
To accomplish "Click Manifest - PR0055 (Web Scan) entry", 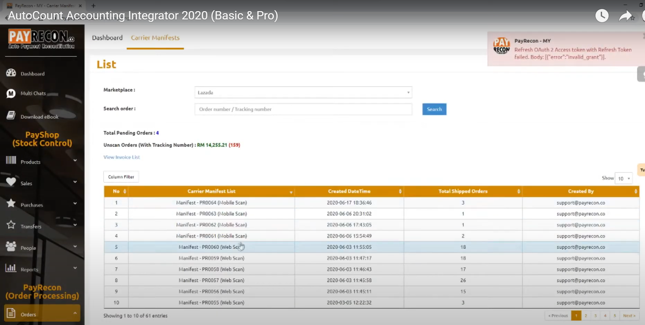I will 211,302.
